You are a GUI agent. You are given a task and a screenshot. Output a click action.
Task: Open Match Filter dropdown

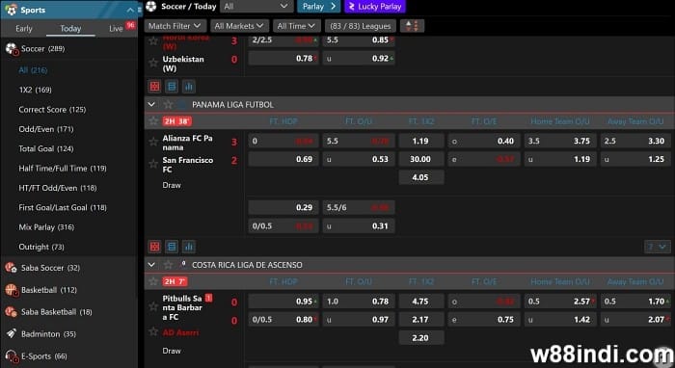pyautogui.click(x=175, y=26)
